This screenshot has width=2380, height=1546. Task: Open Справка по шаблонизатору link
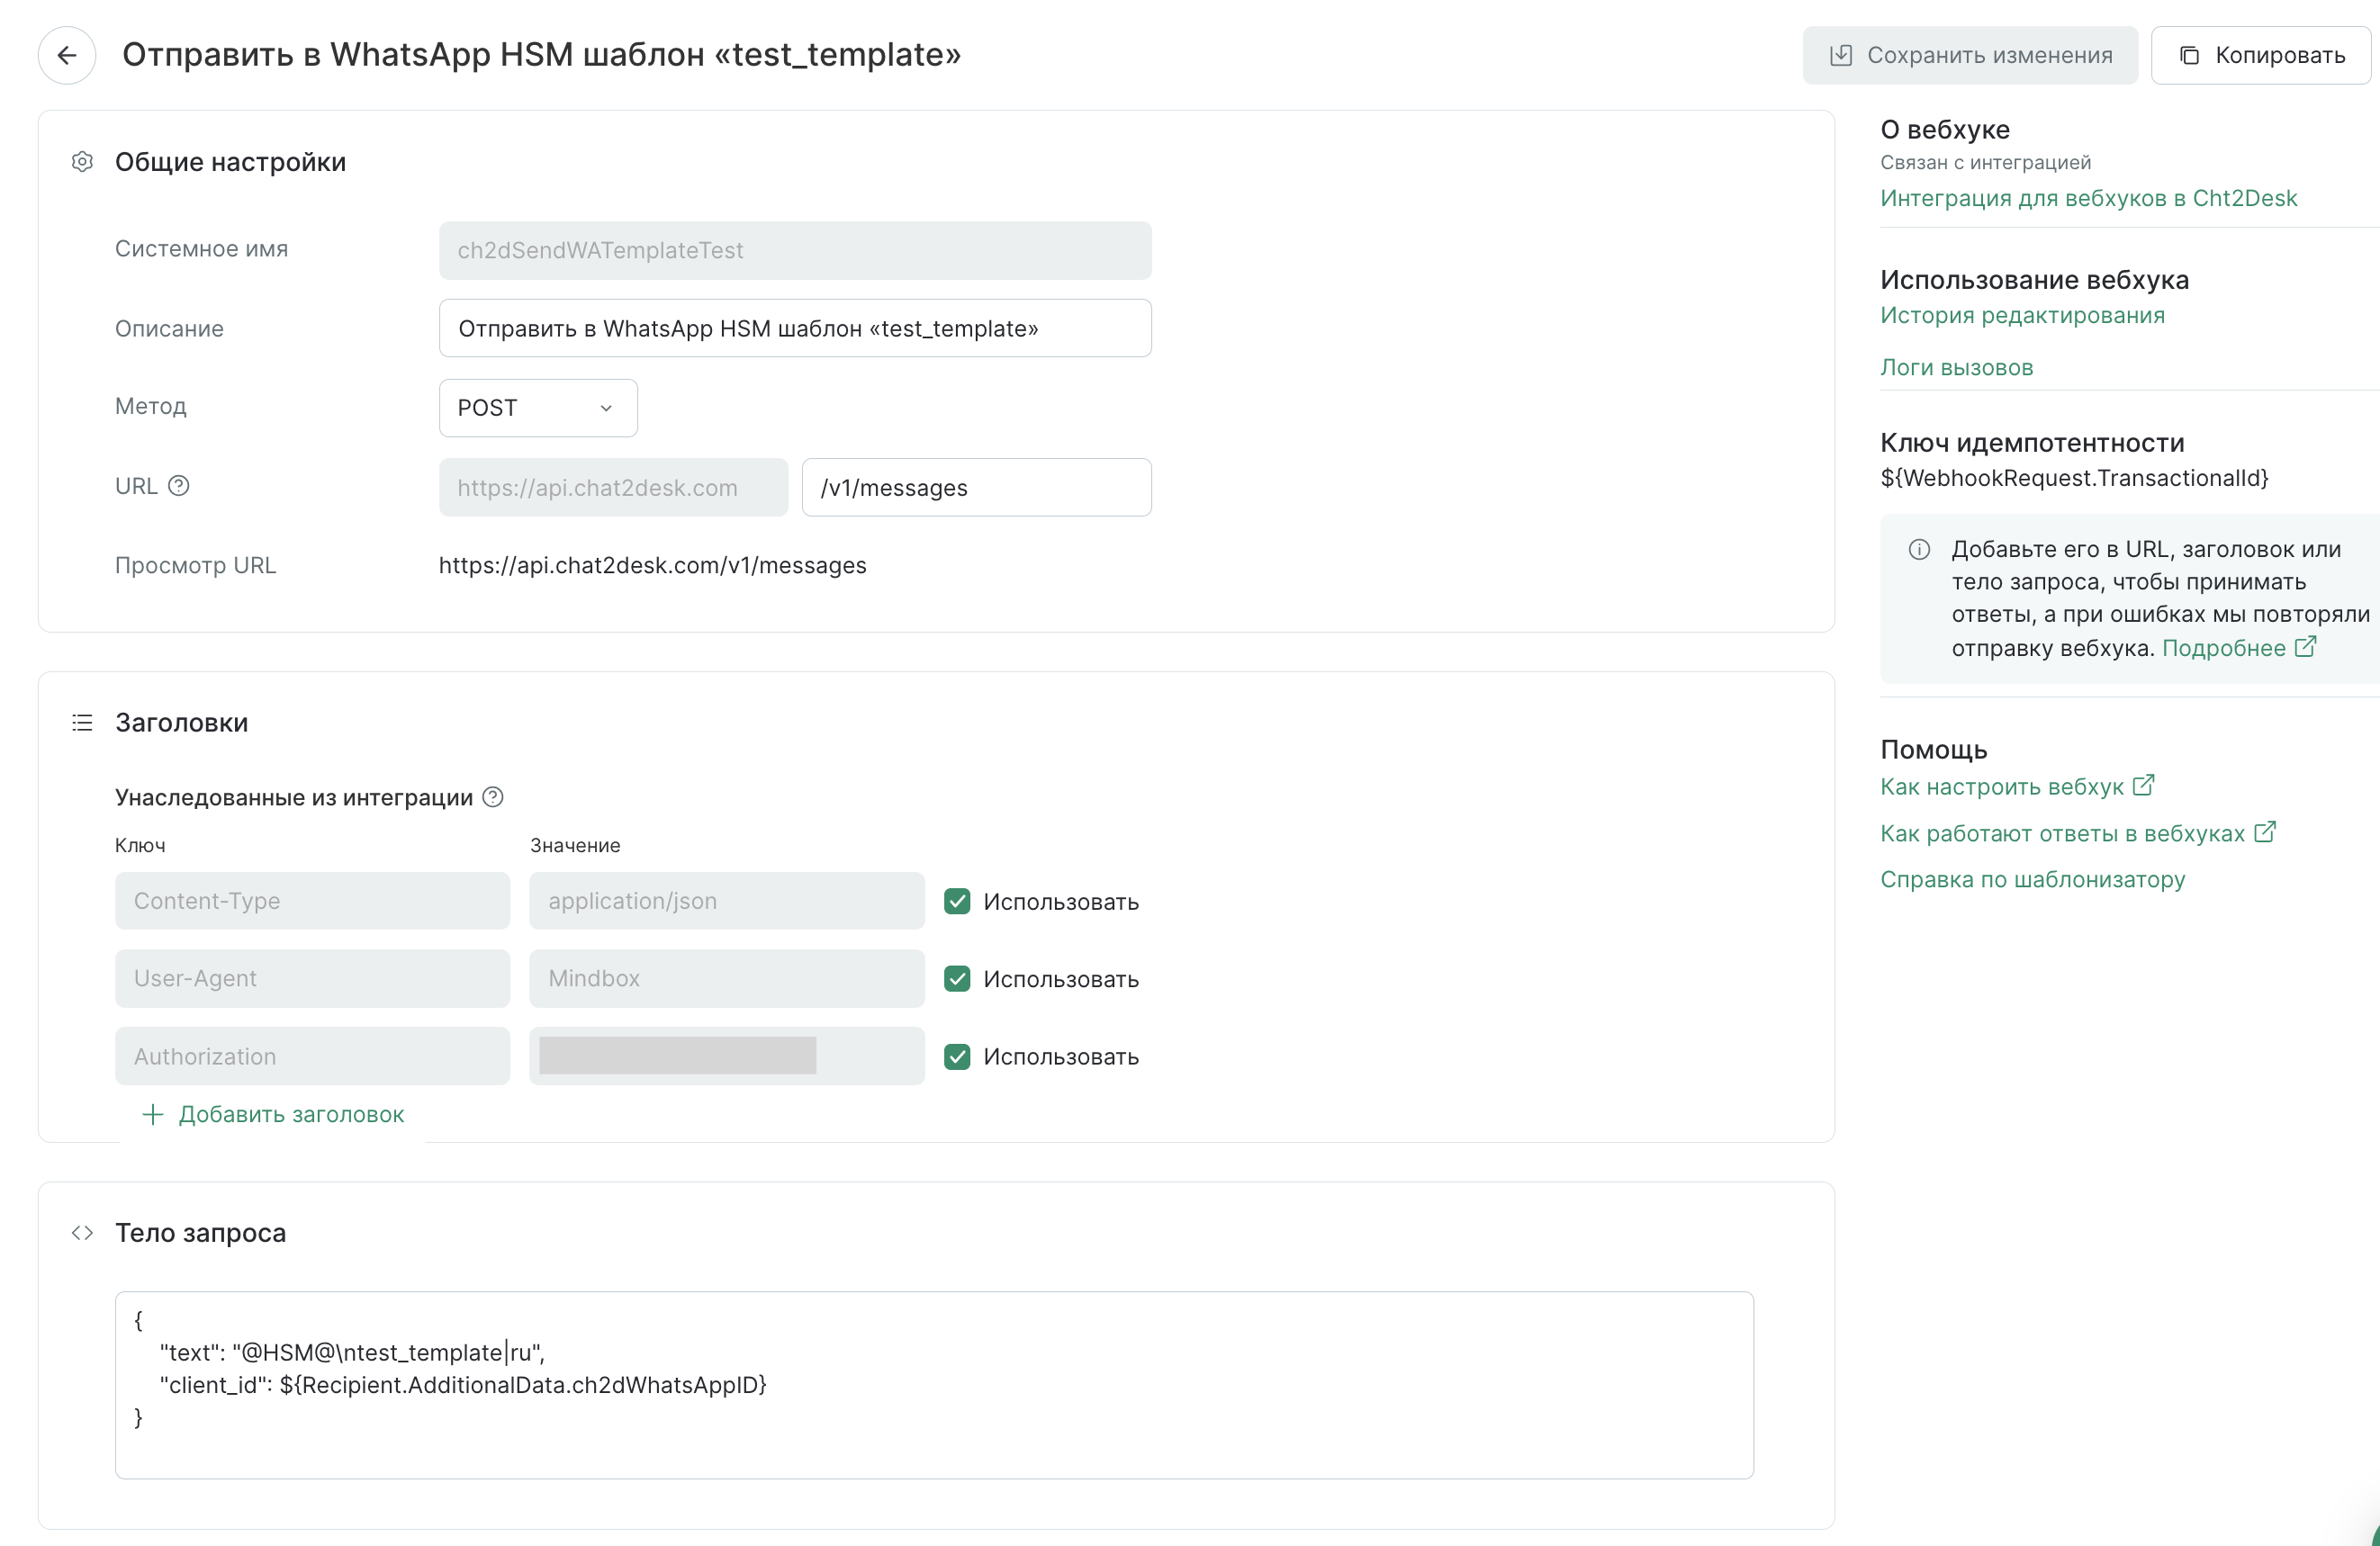click(x=2032, y=879)
